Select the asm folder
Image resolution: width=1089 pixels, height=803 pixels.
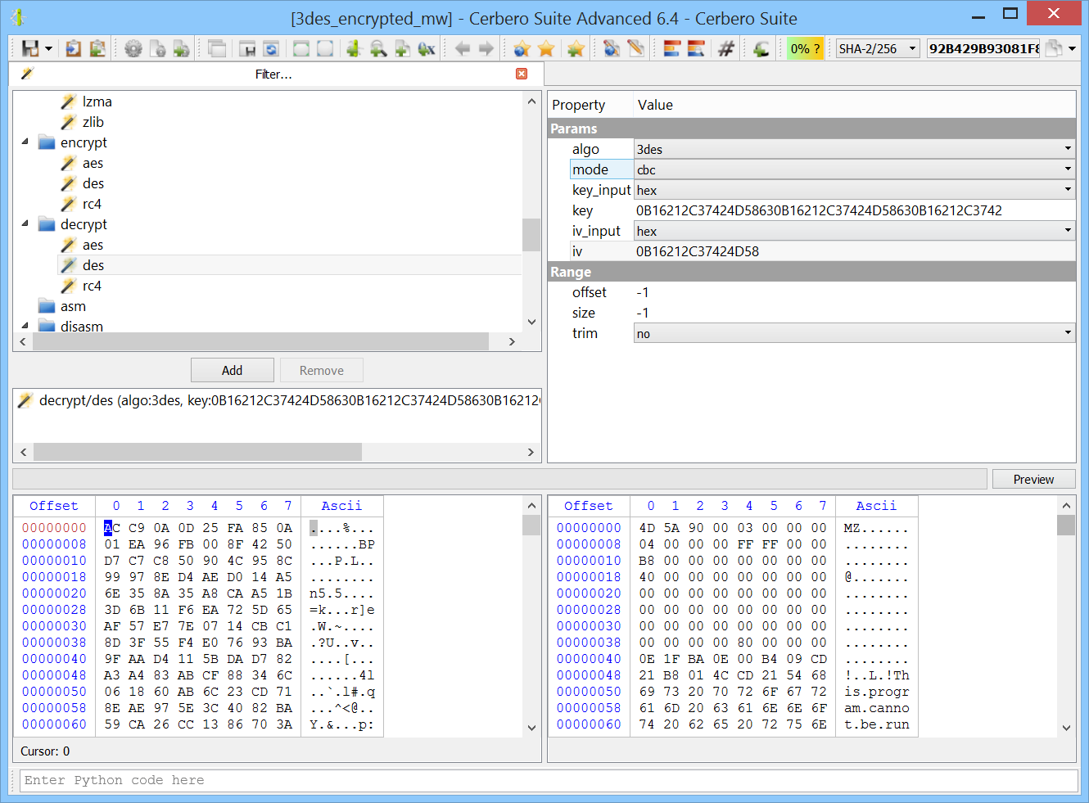pyautogui.click(x=73, y=306)
